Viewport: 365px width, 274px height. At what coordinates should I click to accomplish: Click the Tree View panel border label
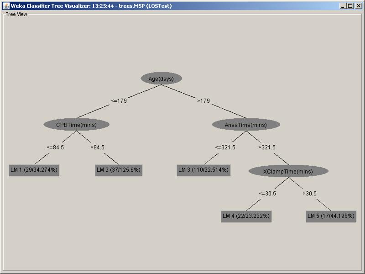coord(16,14)
